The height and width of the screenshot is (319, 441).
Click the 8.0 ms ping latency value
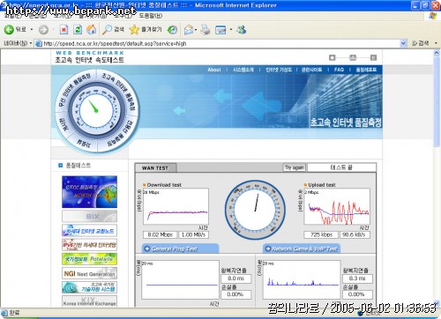236,278
